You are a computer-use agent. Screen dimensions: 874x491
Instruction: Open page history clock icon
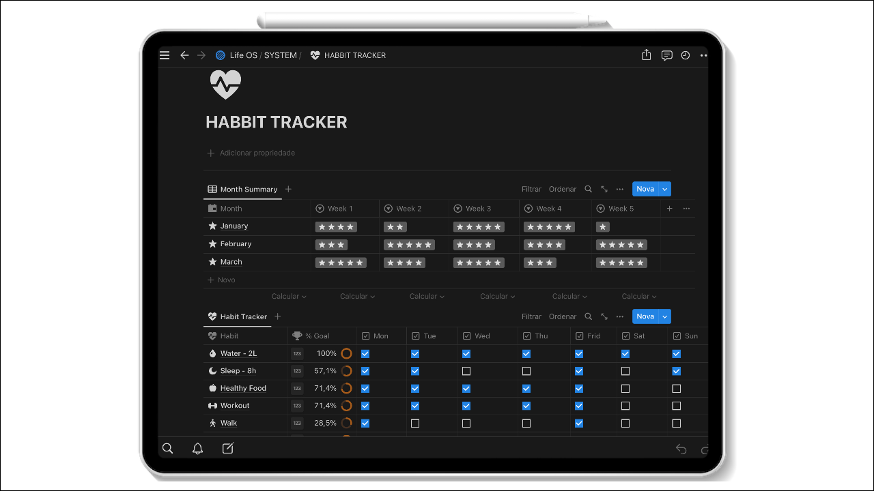click(x=686, y=55)
